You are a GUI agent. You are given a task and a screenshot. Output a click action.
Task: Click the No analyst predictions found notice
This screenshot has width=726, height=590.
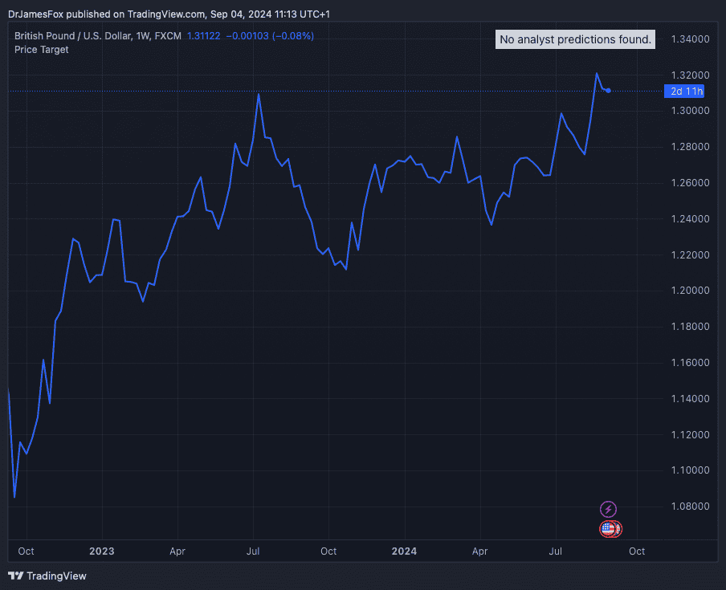click(x=575, y=39)
